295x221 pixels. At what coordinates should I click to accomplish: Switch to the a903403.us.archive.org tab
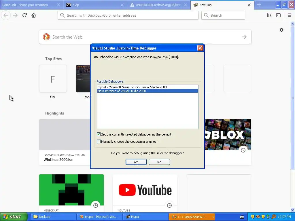pos(159,5)
